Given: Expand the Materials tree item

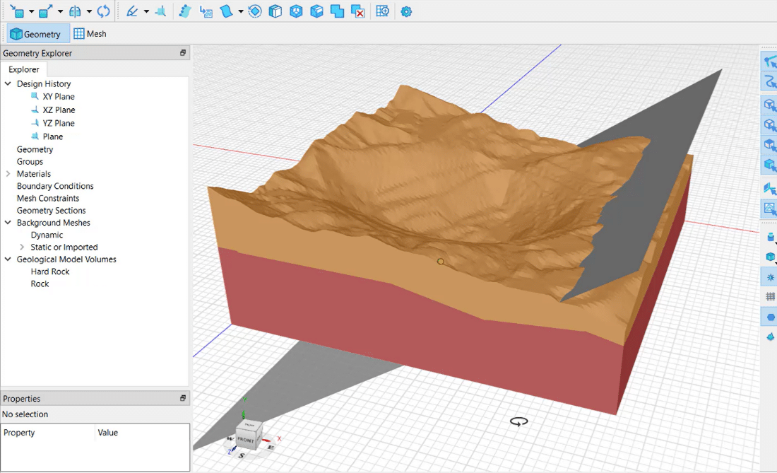Looking at the screenshot, I should [x=7, y=173].
